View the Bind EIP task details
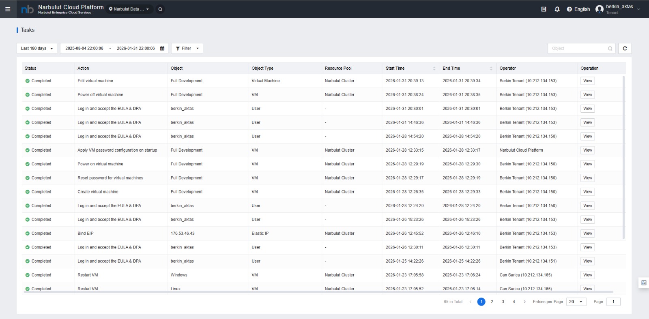The width and height of the screenshot is (649, 319). 587,233
